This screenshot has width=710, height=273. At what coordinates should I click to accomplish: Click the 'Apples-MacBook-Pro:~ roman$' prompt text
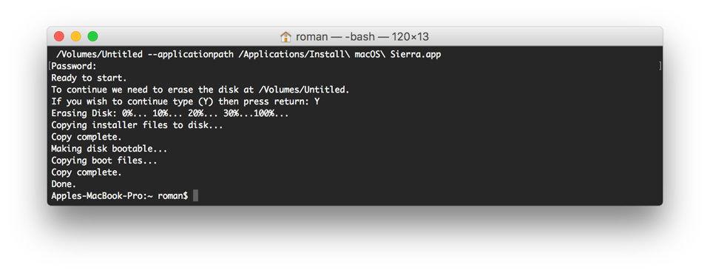120,196
